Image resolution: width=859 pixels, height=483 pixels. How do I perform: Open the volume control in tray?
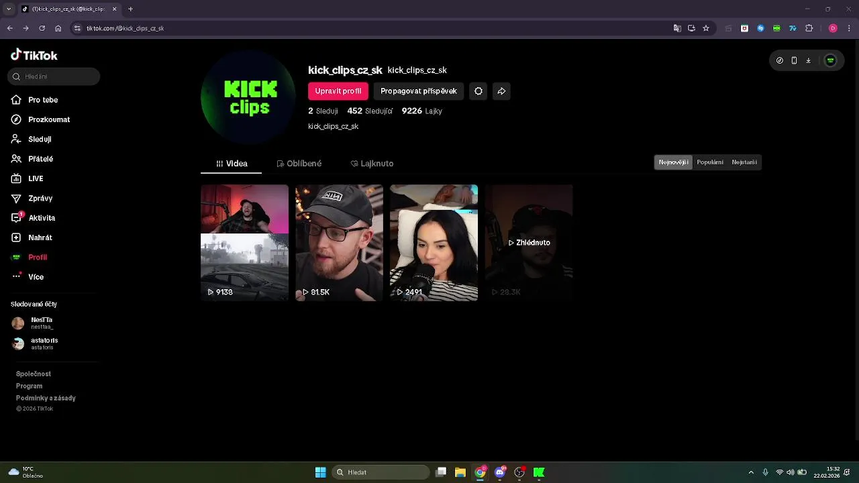(x=790, y=472)
